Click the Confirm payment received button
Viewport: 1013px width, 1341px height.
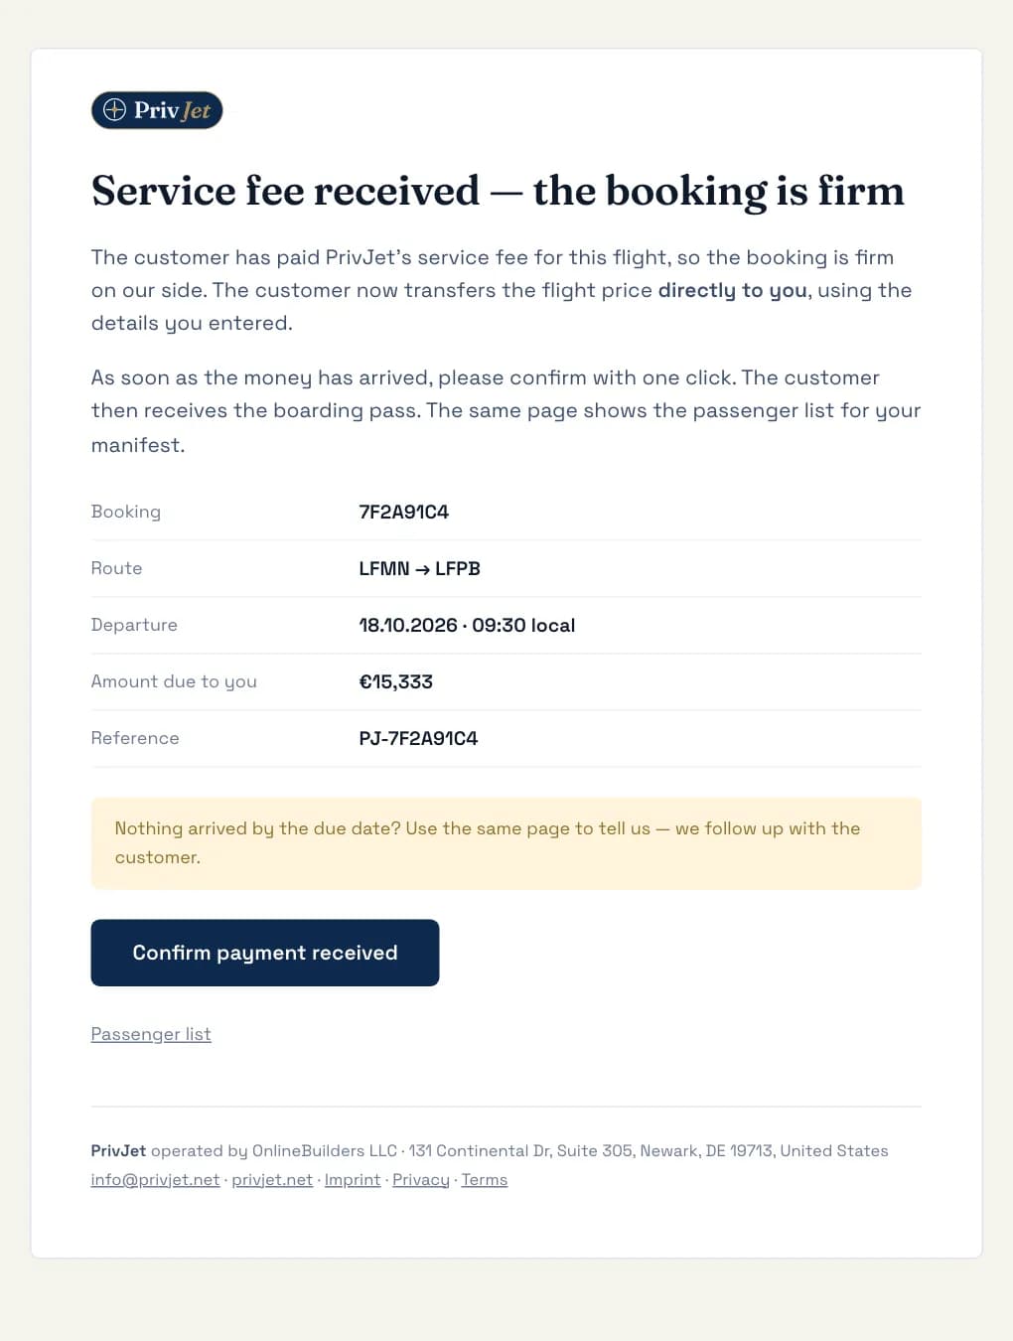coord(265,953)
